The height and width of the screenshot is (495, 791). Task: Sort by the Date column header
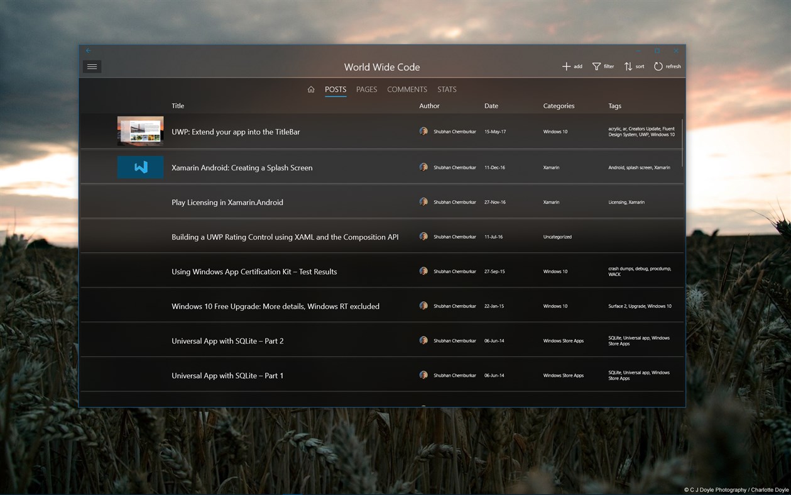(x=491, y=106)
